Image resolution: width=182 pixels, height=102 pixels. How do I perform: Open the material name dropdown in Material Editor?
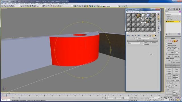(143, 38)
